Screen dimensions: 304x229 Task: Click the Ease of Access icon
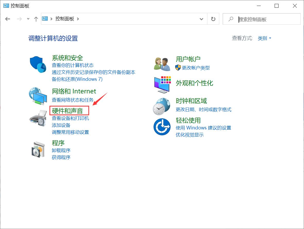tap(162, 127)
